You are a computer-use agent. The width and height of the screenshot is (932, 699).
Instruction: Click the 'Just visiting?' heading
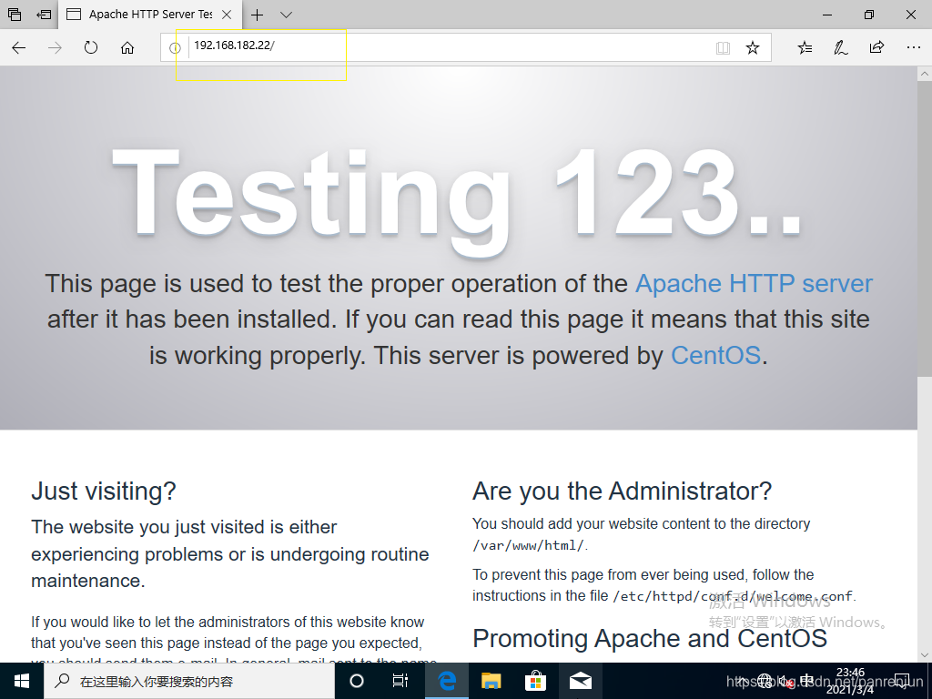(x=104, y=491)
